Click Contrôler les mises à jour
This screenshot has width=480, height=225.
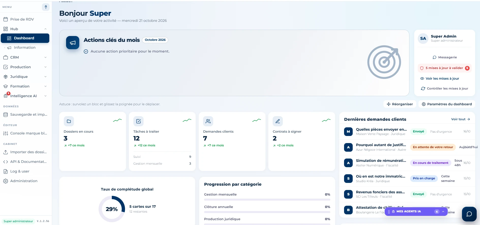(x=444, y=89)
